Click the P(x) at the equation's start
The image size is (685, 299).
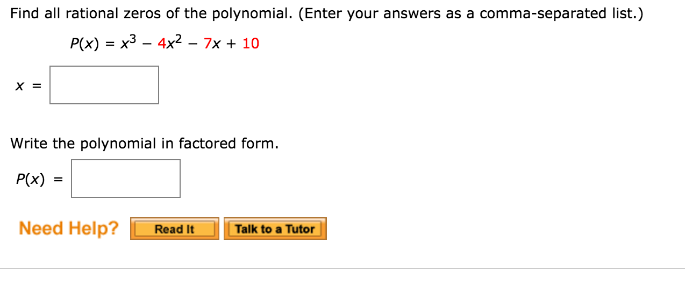85,44
